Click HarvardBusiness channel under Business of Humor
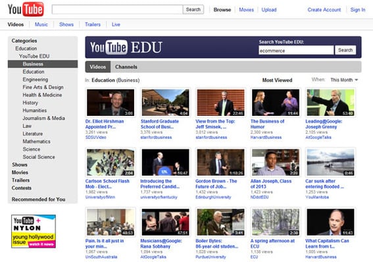Viewport: 373px width, 262px height. click(266, 138)
